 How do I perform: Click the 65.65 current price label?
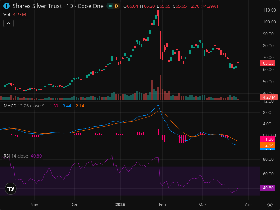tap(268, 63)
